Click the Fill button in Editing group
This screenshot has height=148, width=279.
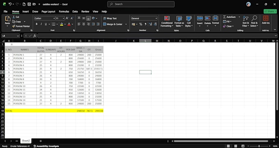click(x=227, y=22)
